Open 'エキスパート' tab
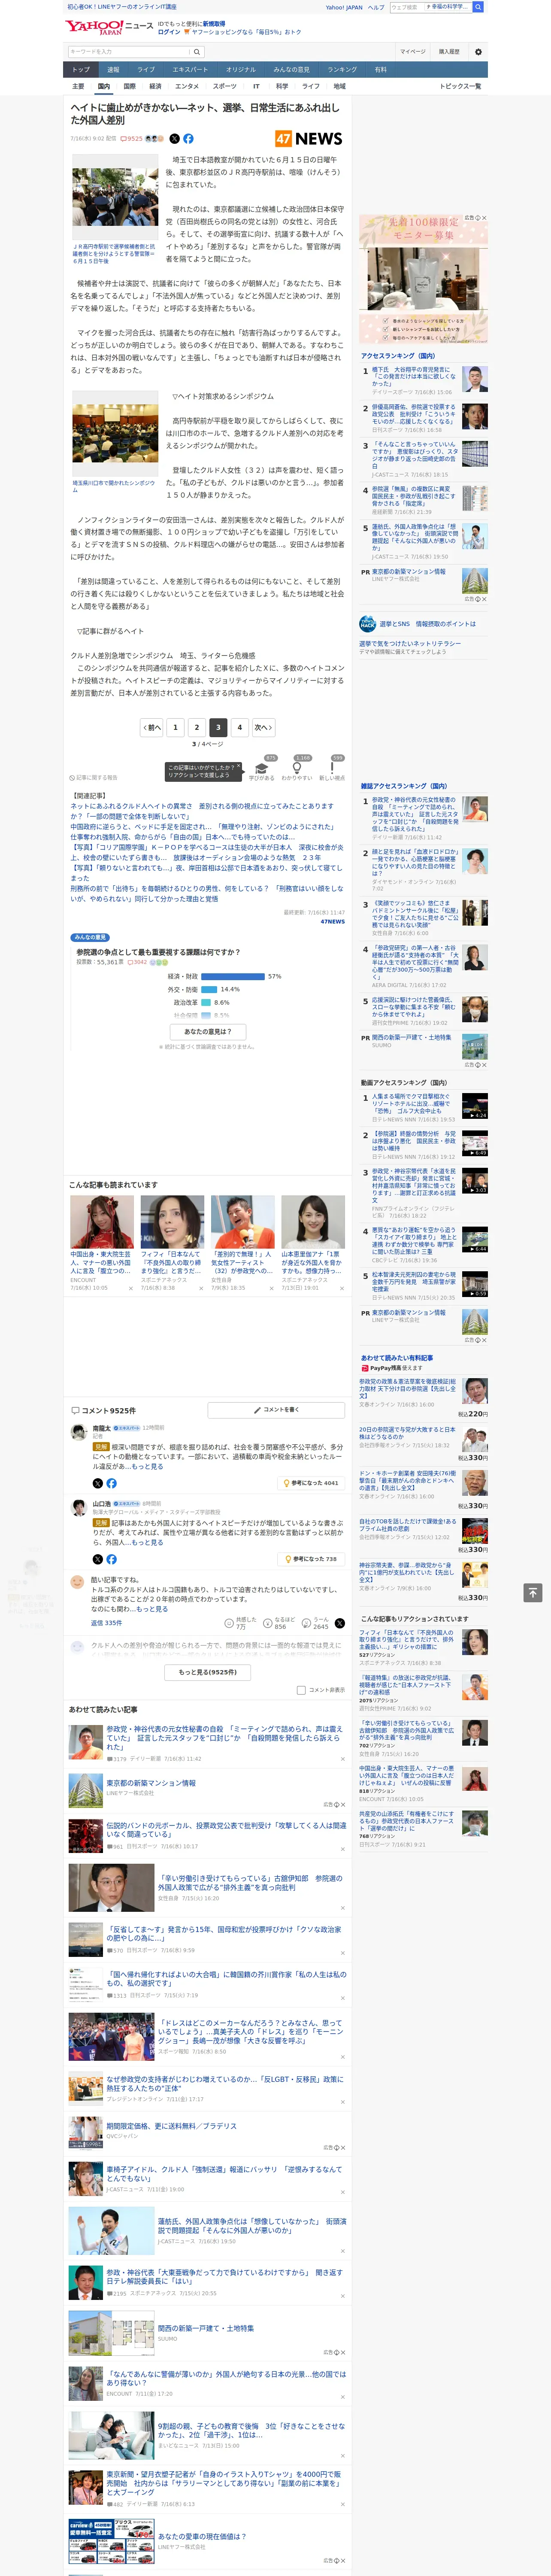The image size is (551, 2576). 190,70
